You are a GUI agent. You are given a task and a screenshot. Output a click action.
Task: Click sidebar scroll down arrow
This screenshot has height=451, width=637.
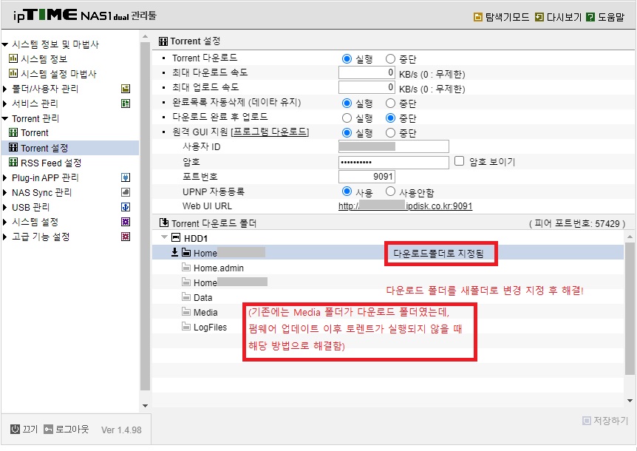[145, 405]
